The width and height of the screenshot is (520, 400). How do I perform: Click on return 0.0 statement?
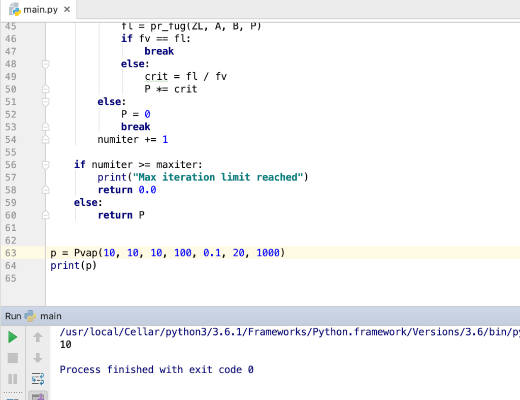click(x=127, y=190)
